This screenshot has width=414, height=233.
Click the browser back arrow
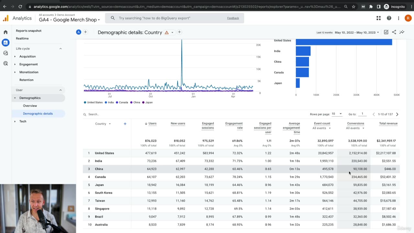(x=5, y=6)
